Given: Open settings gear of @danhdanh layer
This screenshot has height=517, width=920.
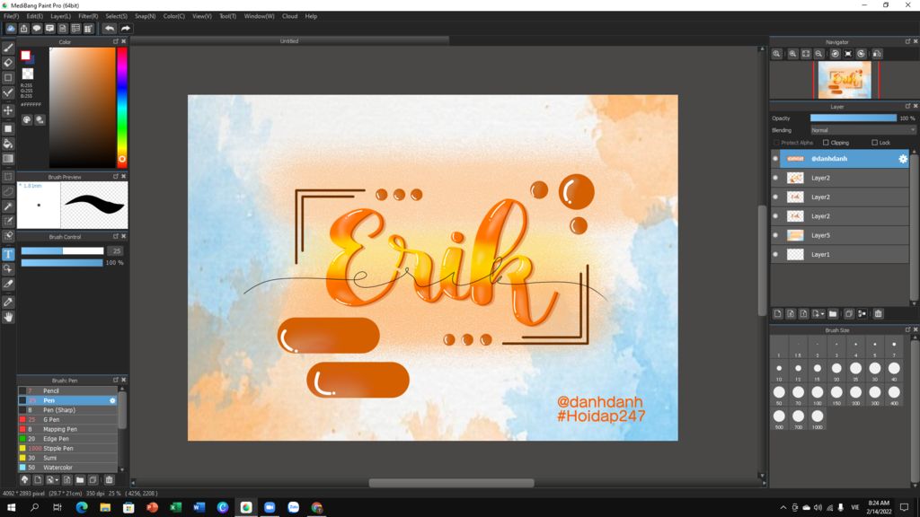Looking at the screenshot, I should tap(903, 159).
